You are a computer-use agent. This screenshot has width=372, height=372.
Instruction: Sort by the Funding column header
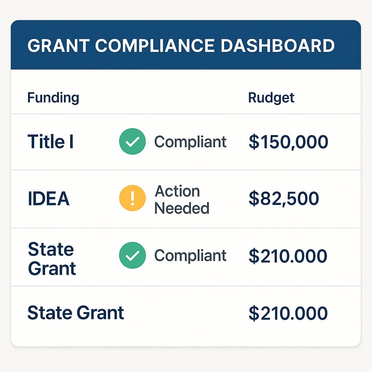pos(53,98)
